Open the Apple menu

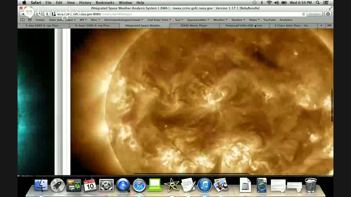(x=24, y=3)
